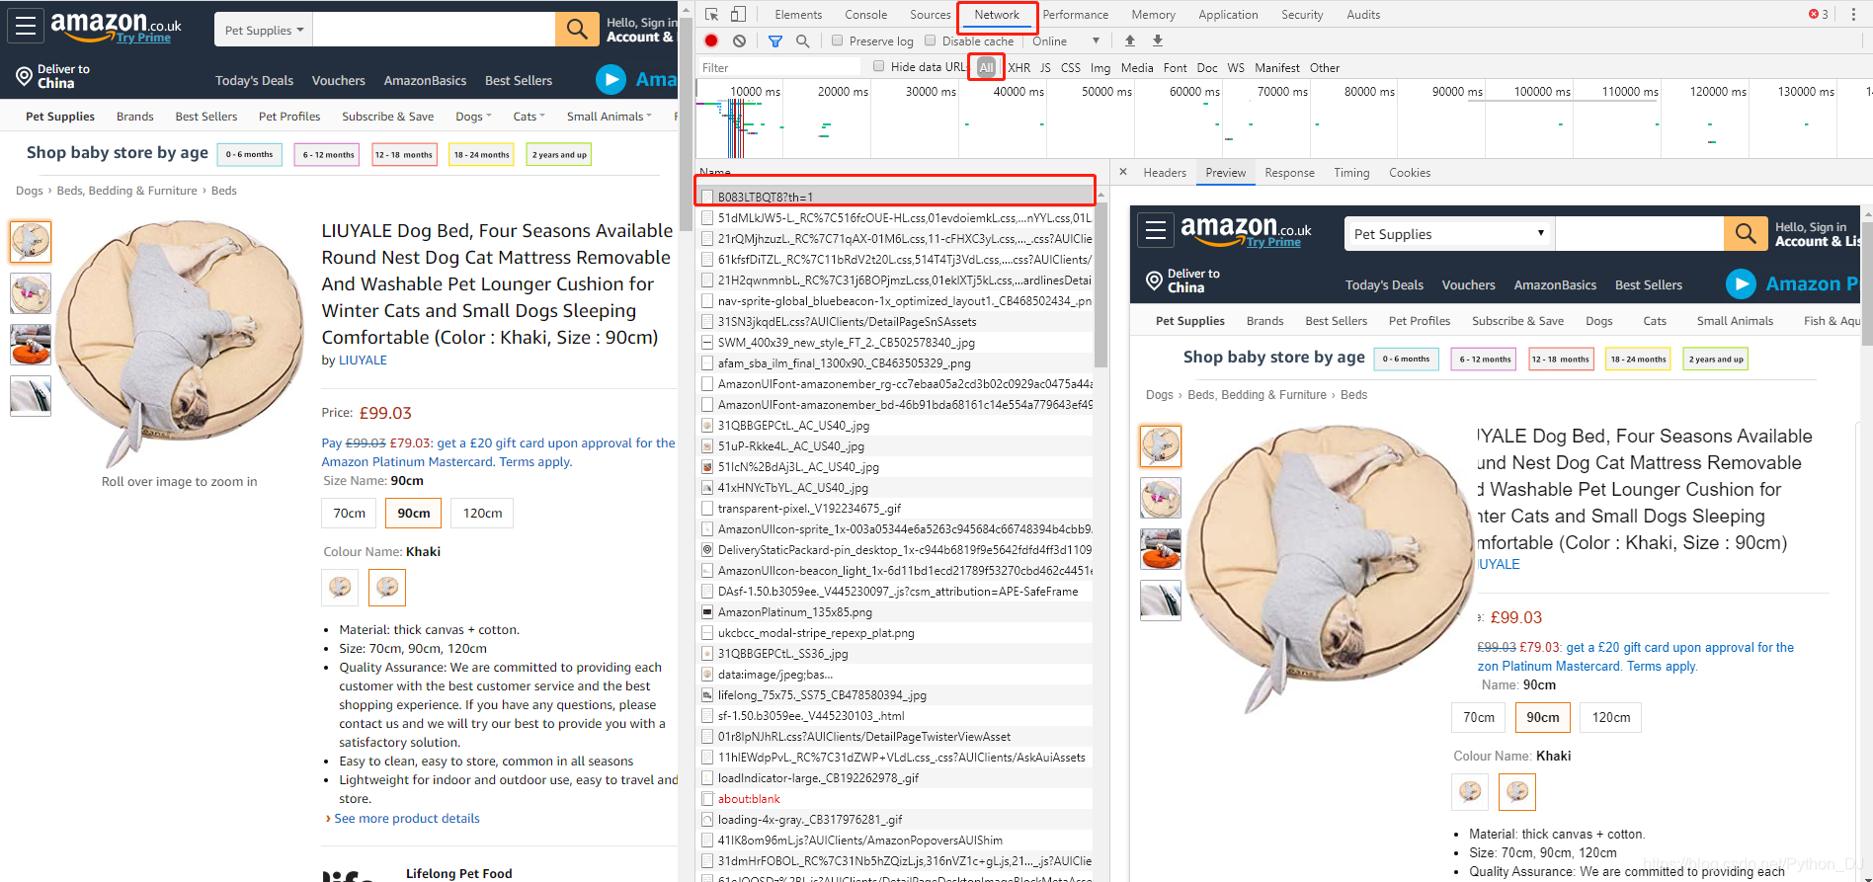Open DevTools network search
The width and height of the screenshot is (1873, 882).
click(x=802, y=40)
